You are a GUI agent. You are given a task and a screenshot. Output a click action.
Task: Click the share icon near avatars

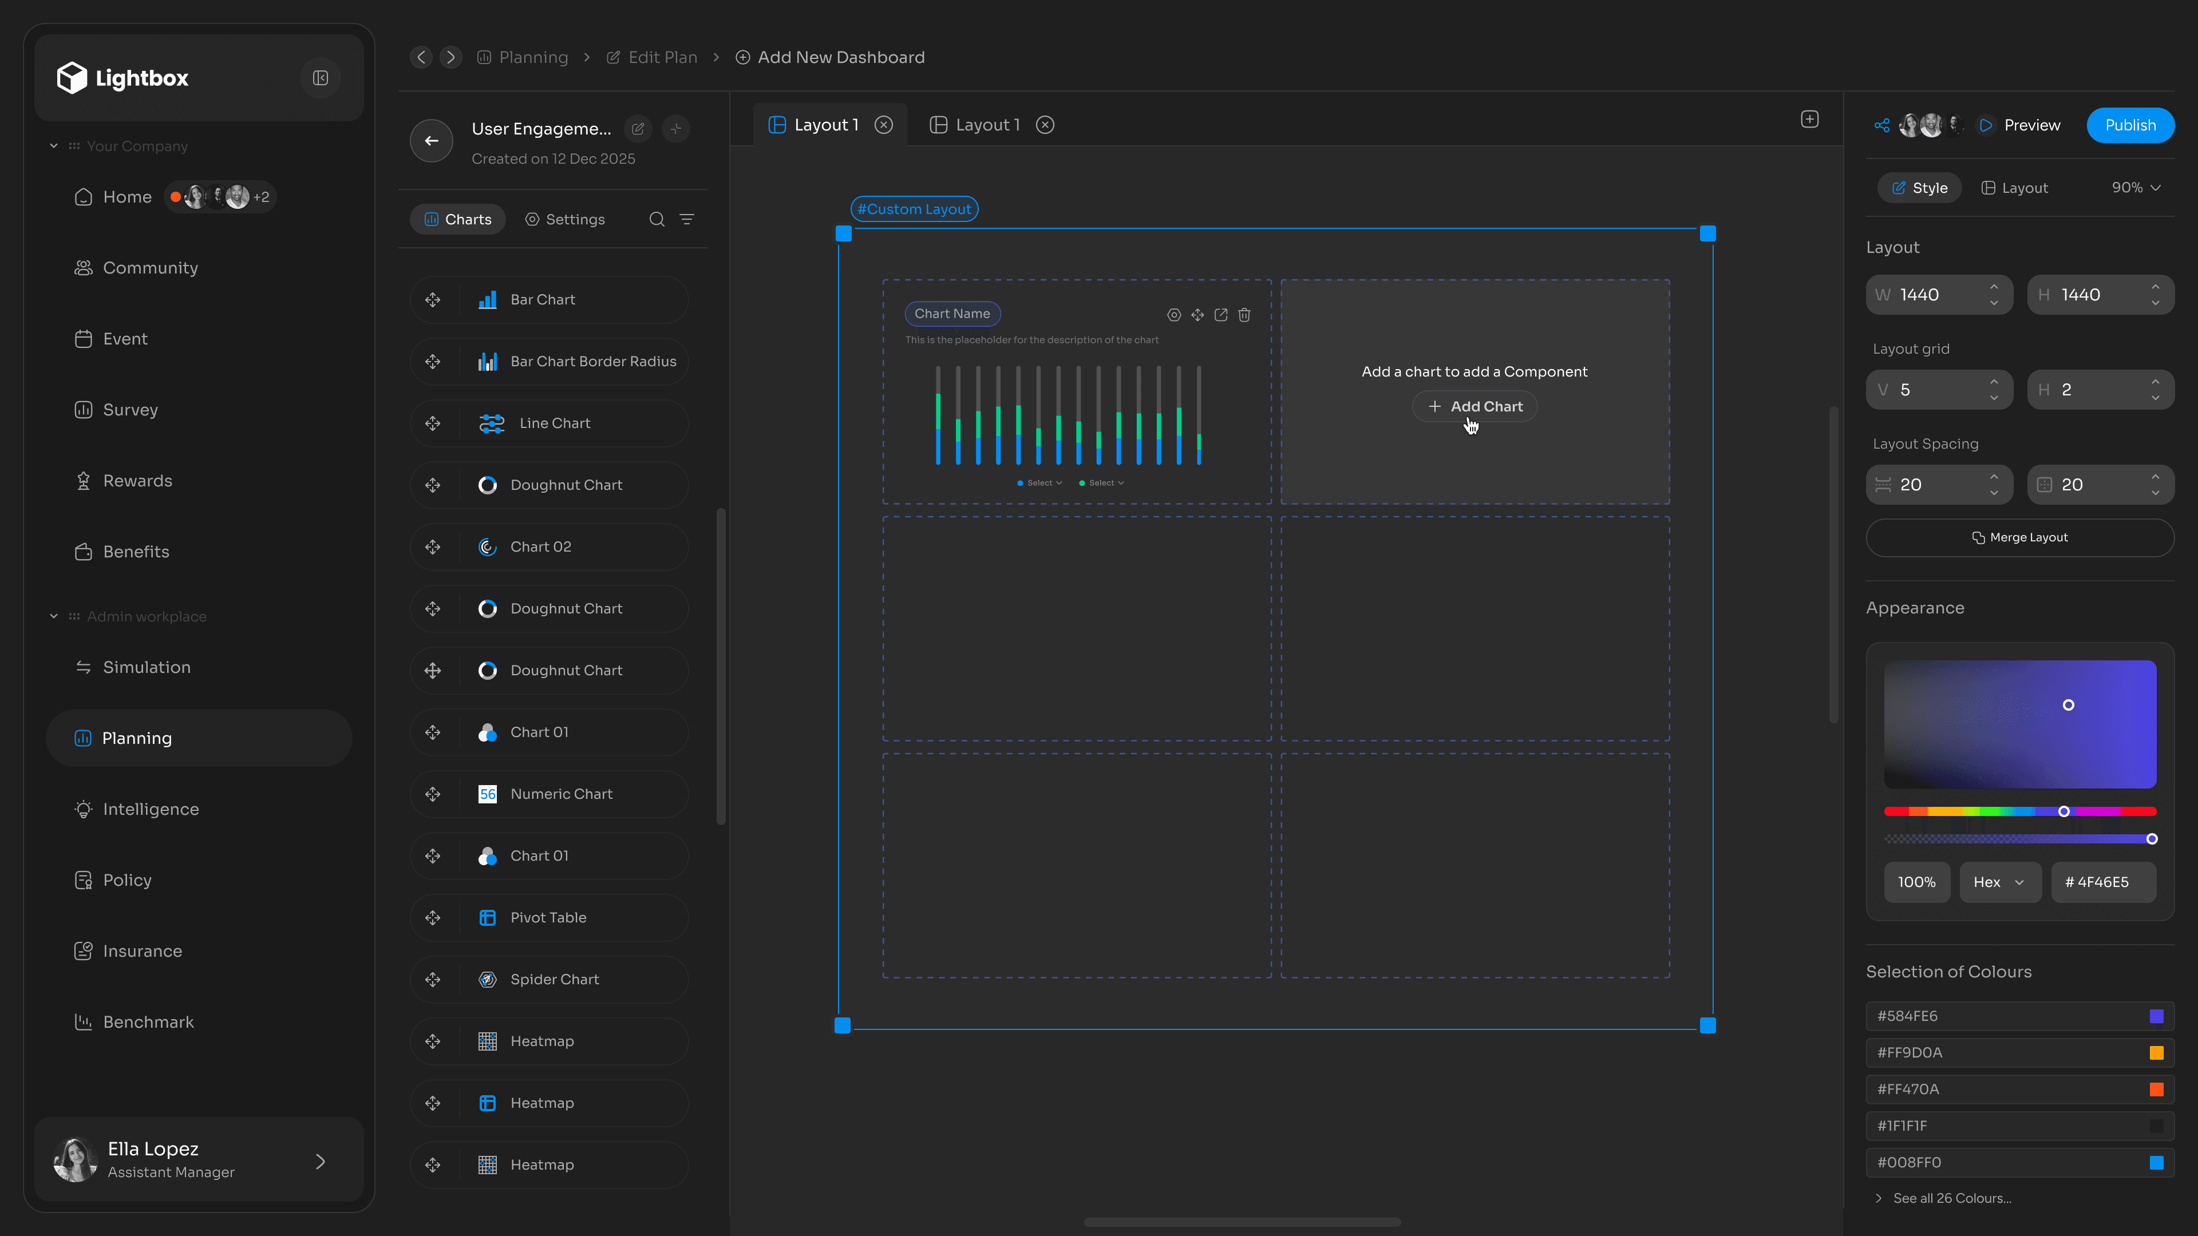tap(1881, 125)
